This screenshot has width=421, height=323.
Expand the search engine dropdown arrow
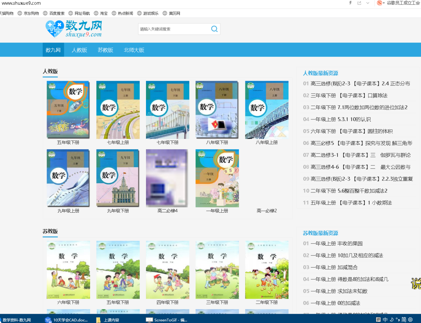[384, 3]
